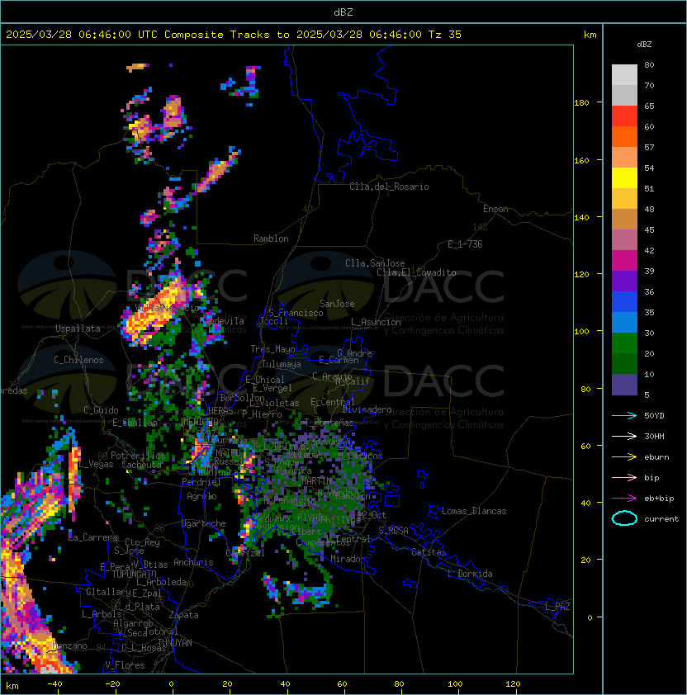Click the 'Carrizal' map label

click(245, 553)
